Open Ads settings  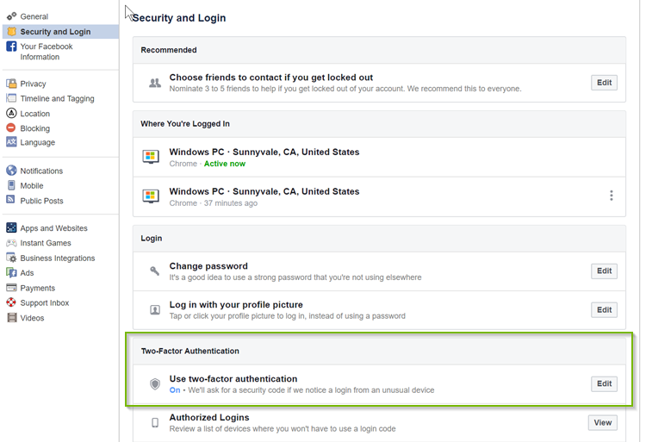tap(28, 273)
